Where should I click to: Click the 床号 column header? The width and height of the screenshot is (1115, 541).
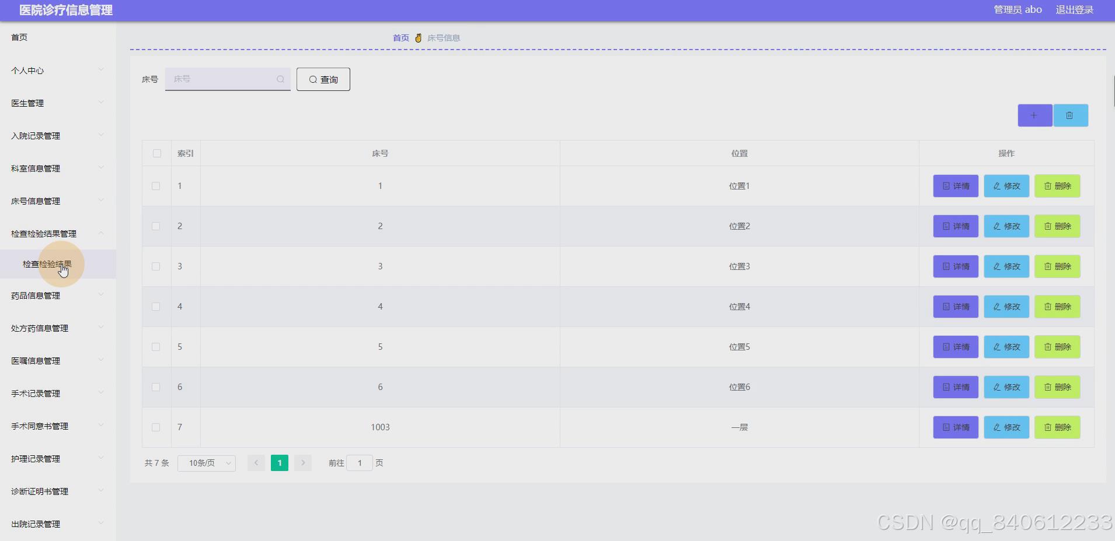tap(380, 153)
